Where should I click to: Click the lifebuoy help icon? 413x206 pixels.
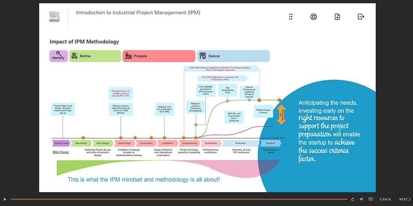314,17
